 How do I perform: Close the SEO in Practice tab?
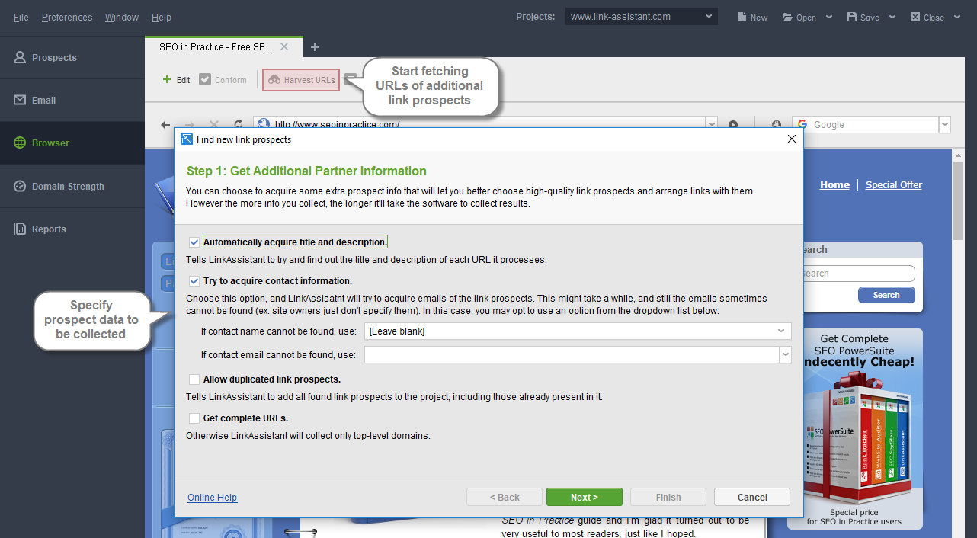point(284,46)
